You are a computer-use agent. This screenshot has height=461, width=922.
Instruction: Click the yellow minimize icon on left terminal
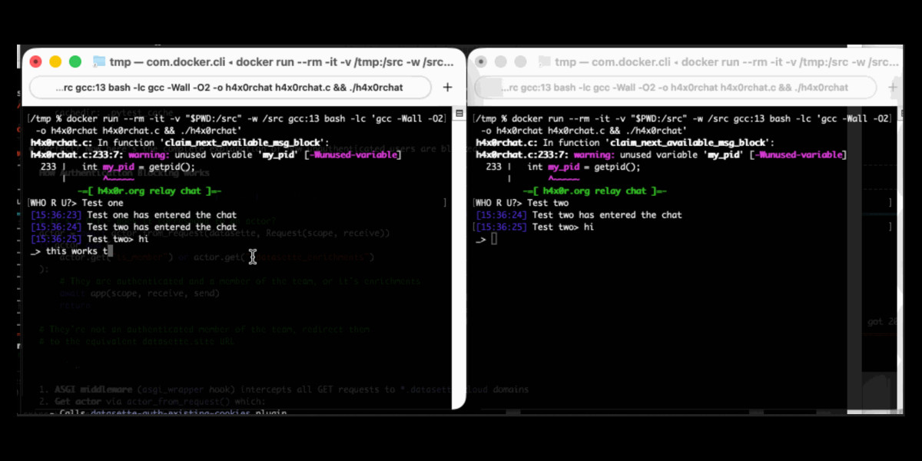tap(55, 60)
